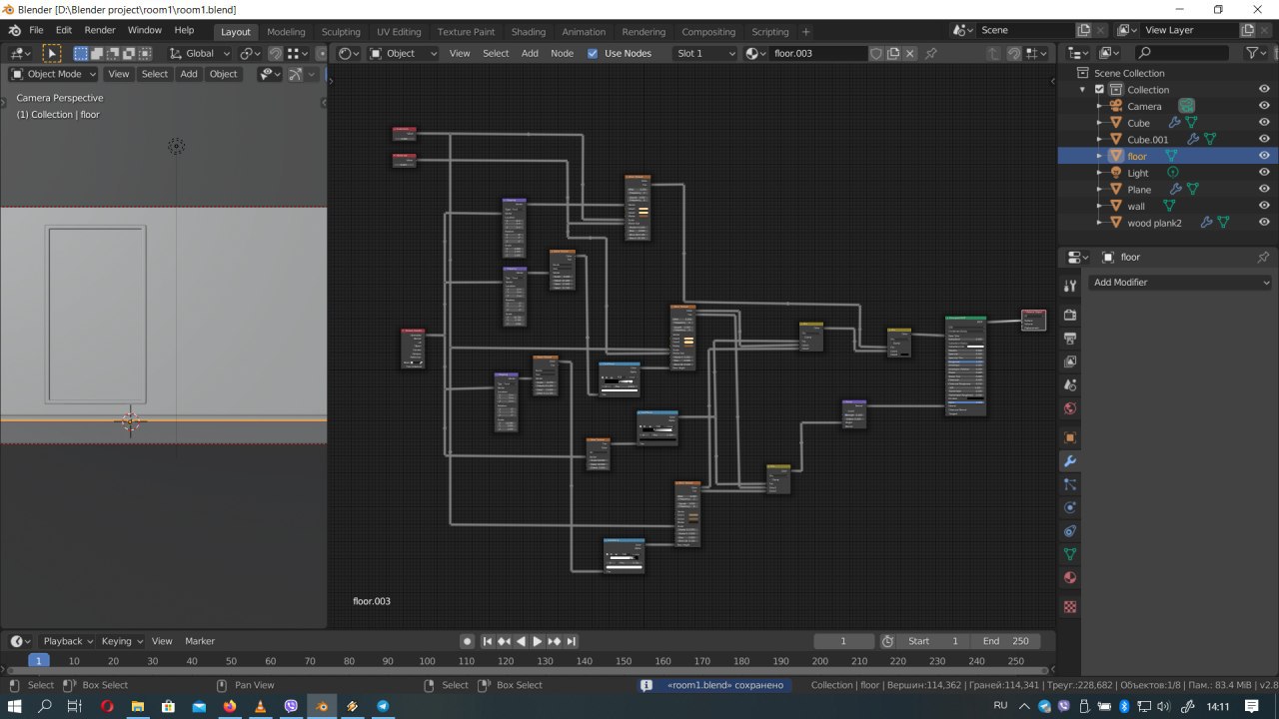Toggle node editor snapping magnet
This screenshot has width=1279, height=719.
[1014, 53]
